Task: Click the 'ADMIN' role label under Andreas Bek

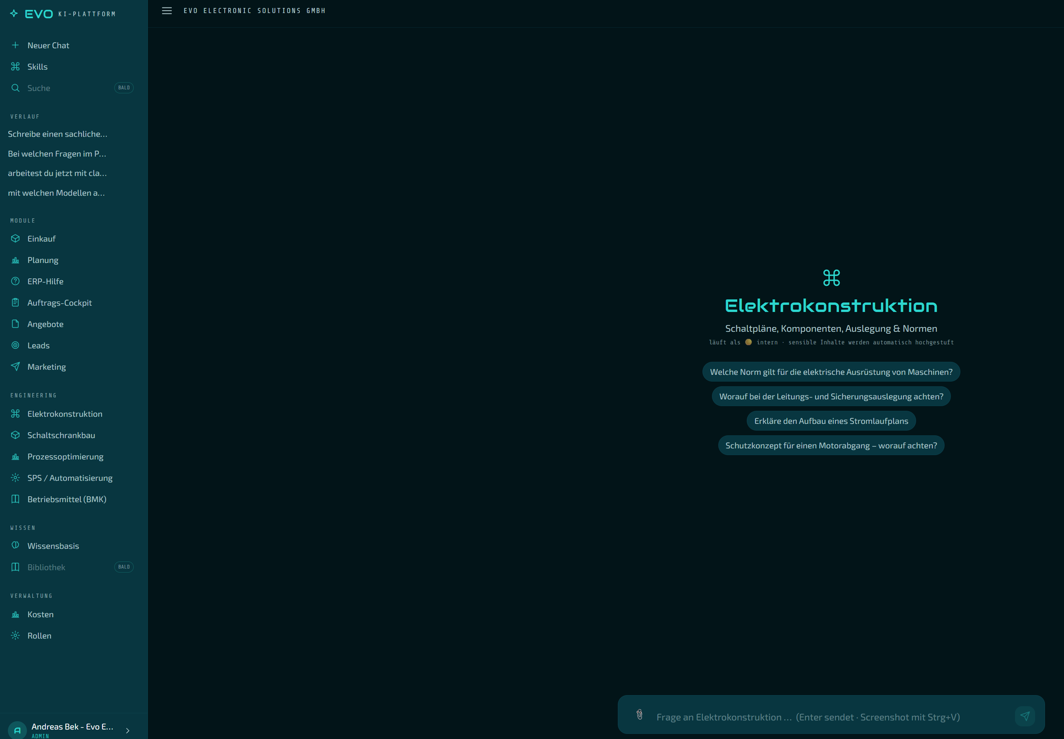Action: tap(40, 736)
